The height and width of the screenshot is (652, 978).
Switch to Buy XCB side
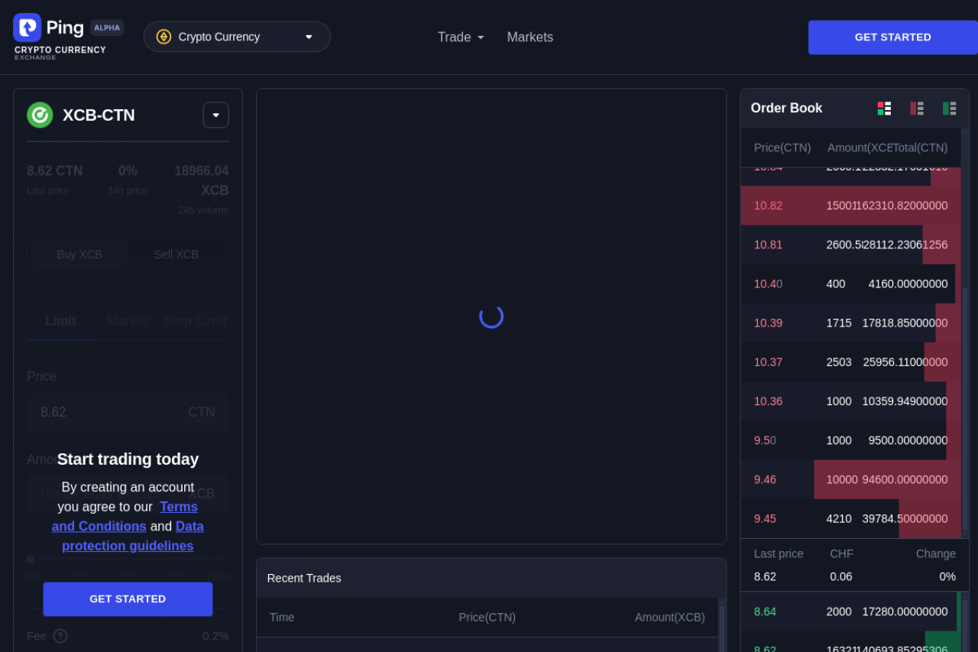(79, 255)
